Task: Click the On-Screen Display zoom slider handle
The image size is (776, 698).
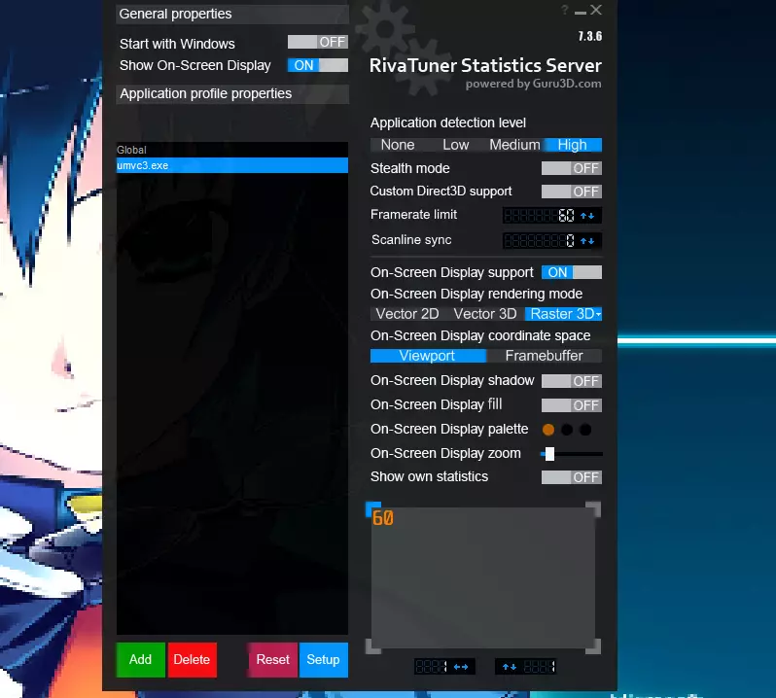Action: coord(549,454)
